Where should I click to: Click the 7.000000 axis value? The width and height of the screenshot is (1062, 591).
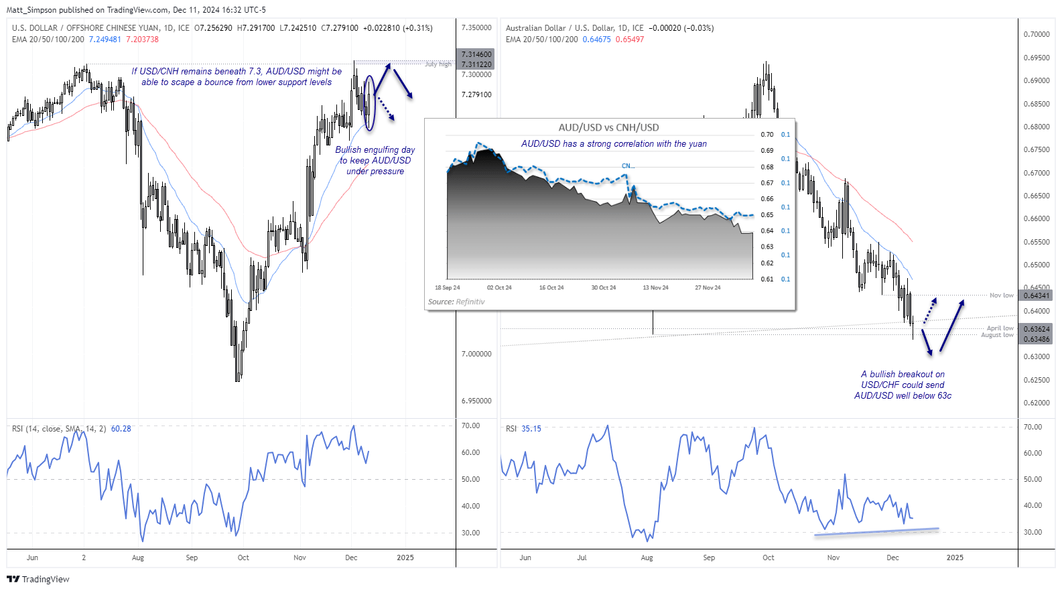476,354
